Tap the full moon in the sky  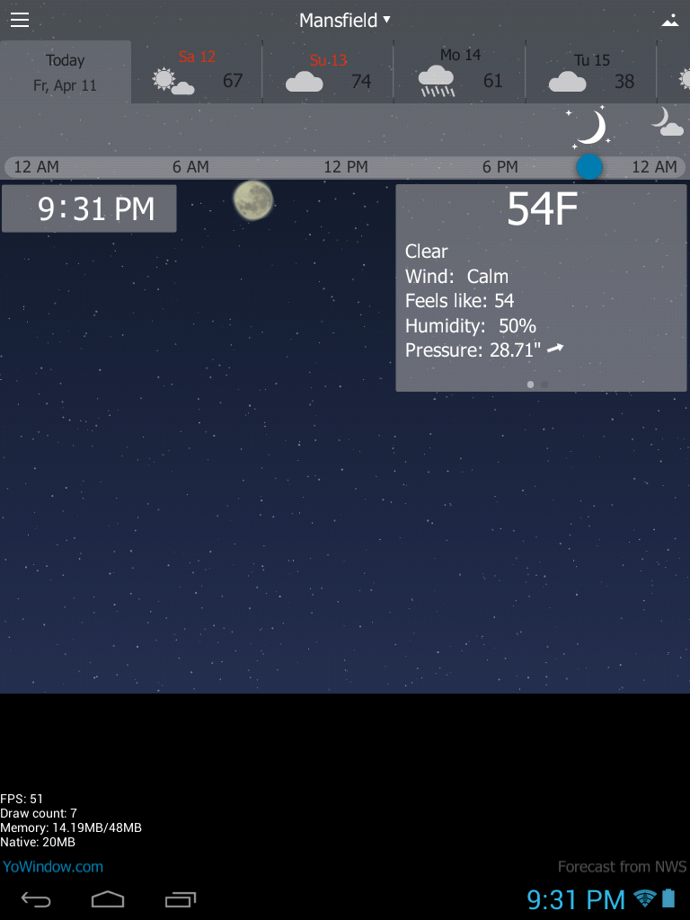tap(253, 199)
